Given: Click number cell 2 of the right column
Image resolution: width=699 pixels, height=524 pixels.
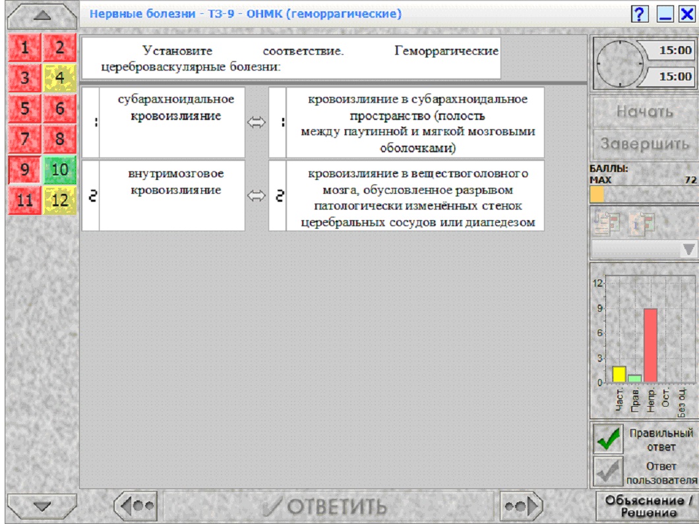Looking at the screenshot, I should coord(278,196).
